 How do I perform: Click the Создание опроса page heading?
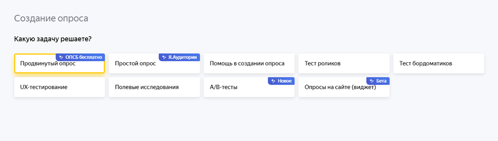tap(51, 18)
